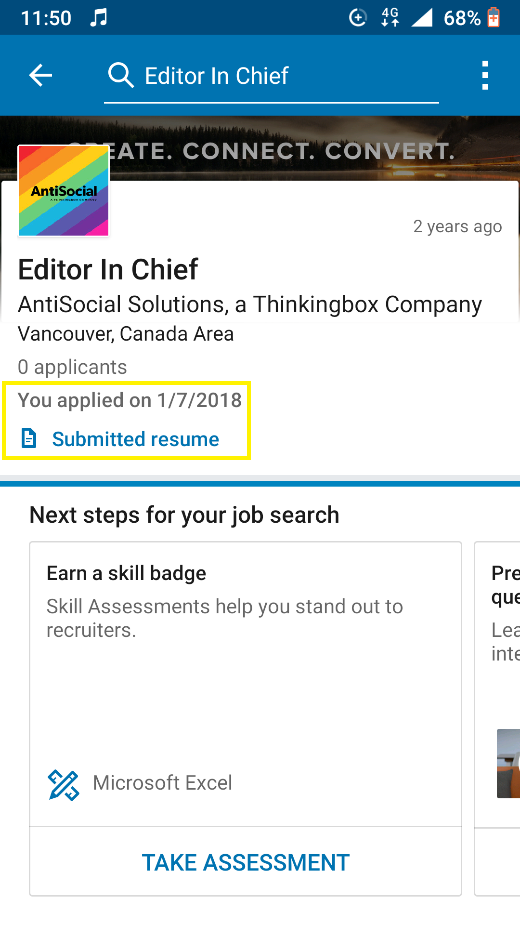Tap the 4G network indicator icon
This screenshot has height=925, width=520.
390,18
